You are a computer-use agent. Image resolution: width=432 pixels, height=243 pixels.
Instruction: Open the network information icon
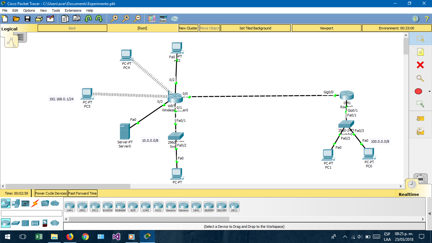pos(416,19)
